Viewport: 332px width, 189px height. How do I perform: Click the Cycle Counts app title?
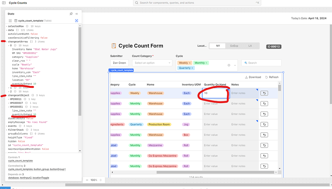coord(18,3)
